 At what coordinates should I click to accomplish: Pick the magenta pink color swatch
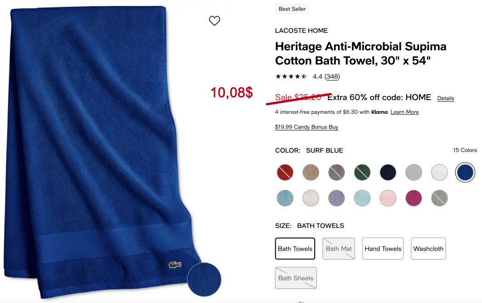(x=414, y=198)
